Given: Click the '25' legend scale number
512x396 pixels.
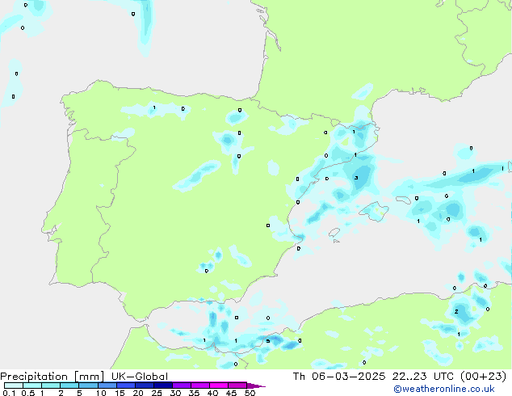Looking at the screenshot, I should pos(157,393).
